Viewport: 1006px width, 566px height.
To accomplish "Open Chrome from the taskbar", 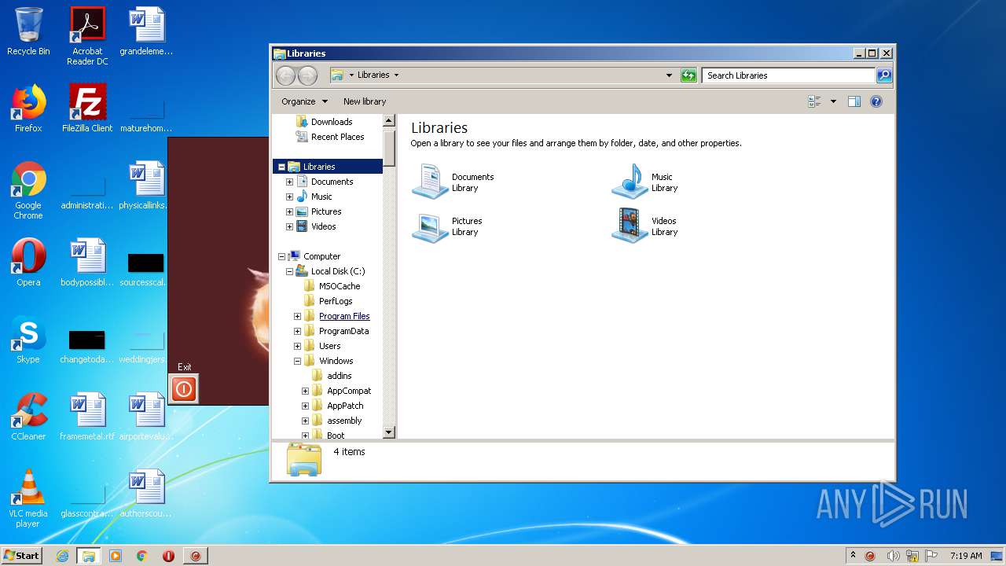I will coord(142,556).
